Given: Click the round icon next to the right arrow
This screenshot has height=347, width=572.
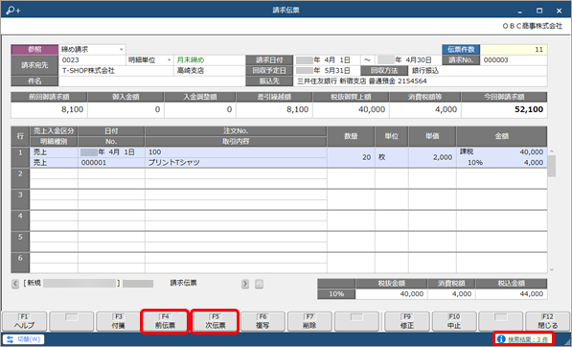Looking at the screenshot, I should 259,284.
